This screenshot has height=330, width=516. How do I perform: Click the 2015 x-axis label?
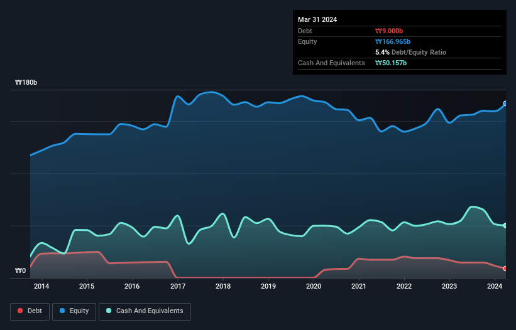click(x=87, y=286)
